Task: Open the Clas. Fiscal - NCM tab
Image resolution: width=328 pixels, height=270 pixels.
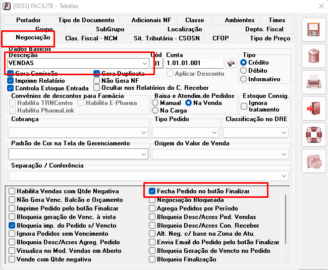Action: [91, 38]
